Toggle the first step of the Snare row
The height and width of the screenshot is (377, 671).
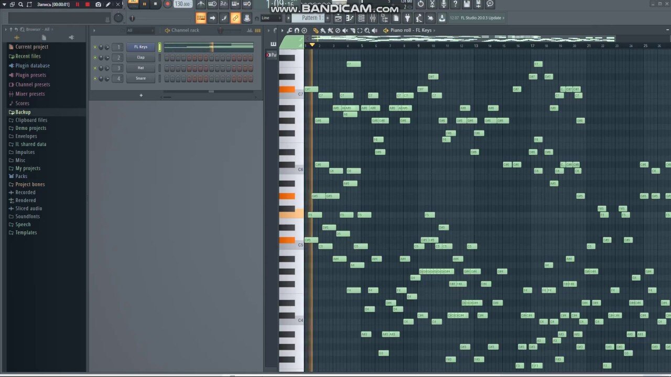pos(167,79)
